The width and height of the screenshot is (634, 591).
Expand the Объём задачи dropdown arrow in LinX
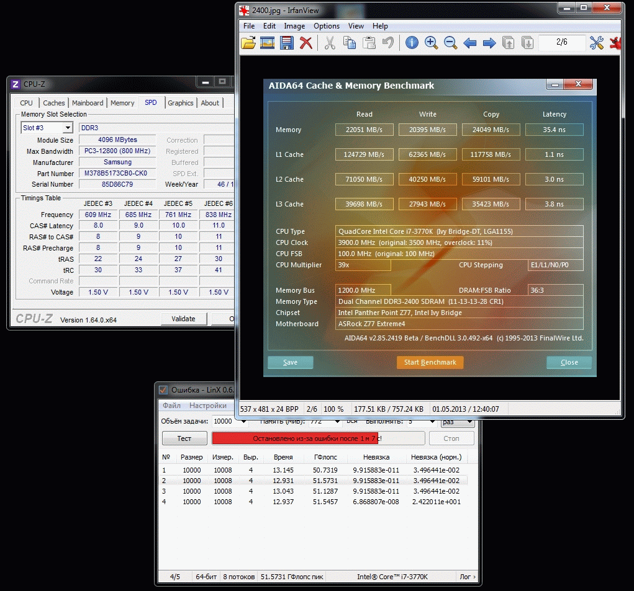(243, 422)
